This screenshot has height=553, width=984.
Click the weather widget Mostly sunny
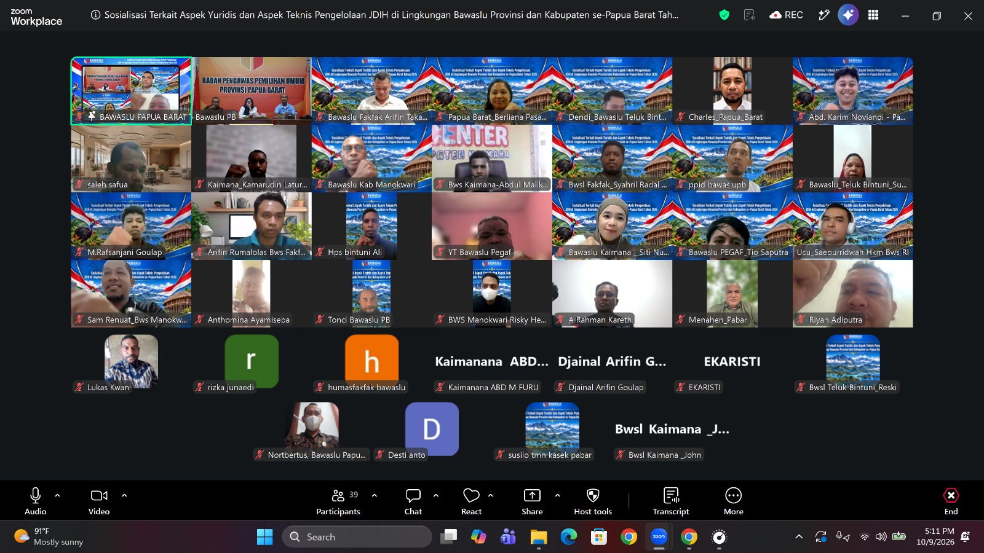(x=49, y=537)
